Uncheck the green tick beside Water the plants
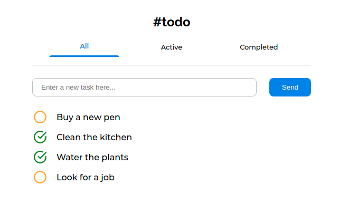 click(40, 157)
